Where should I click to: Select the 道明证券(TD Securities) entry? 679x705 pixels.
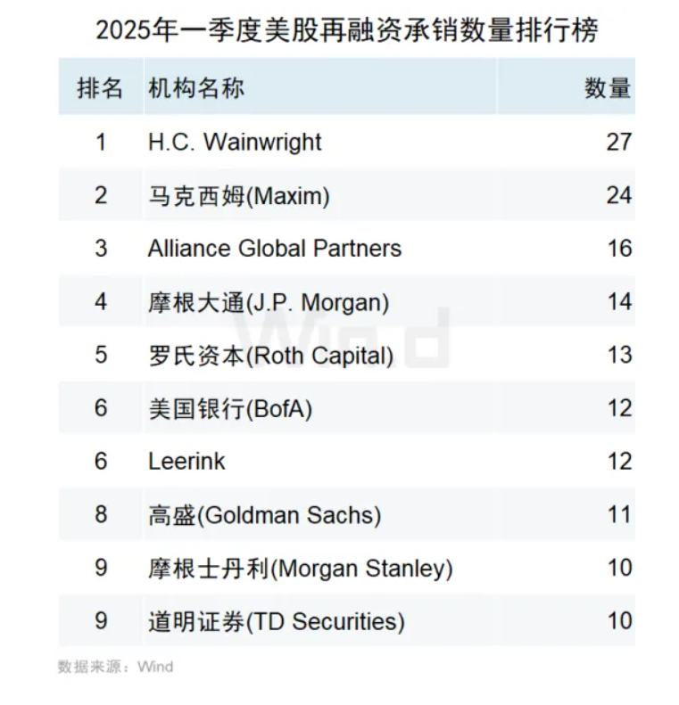[276, 621]
